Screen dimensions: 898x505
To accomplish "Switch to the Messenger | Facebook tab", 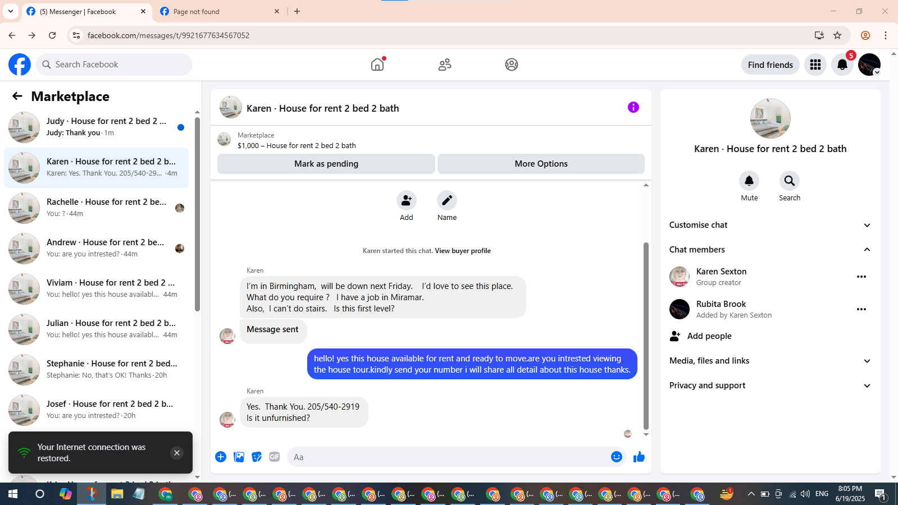I will (87, 11).
